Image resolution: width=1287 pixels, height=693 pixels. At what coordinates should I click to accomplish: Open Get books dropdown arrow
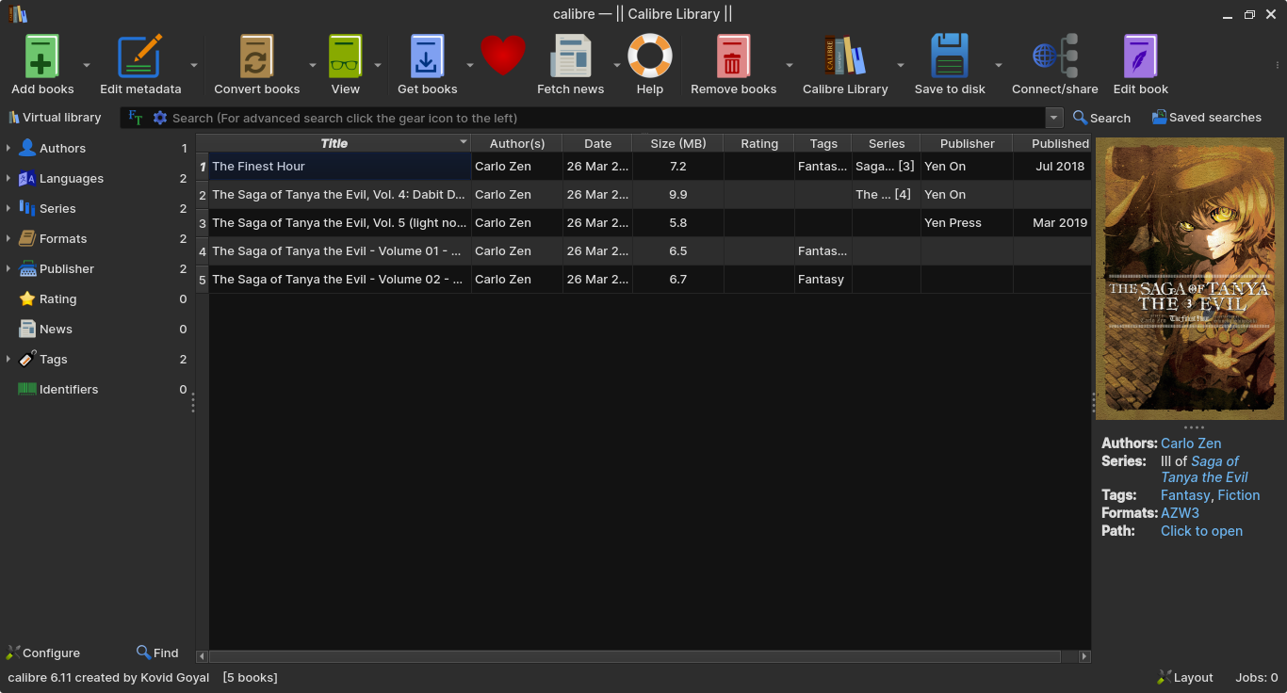(470, 65)
